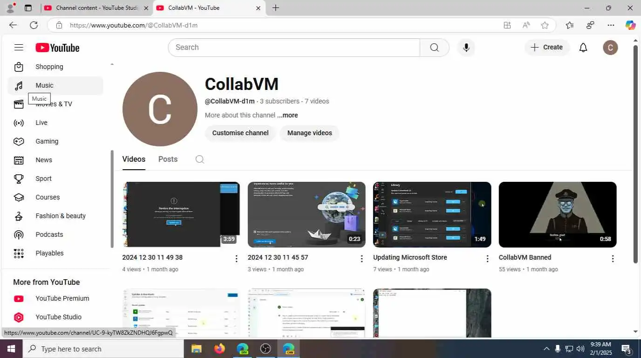Open the volume control in system tray

580,349
